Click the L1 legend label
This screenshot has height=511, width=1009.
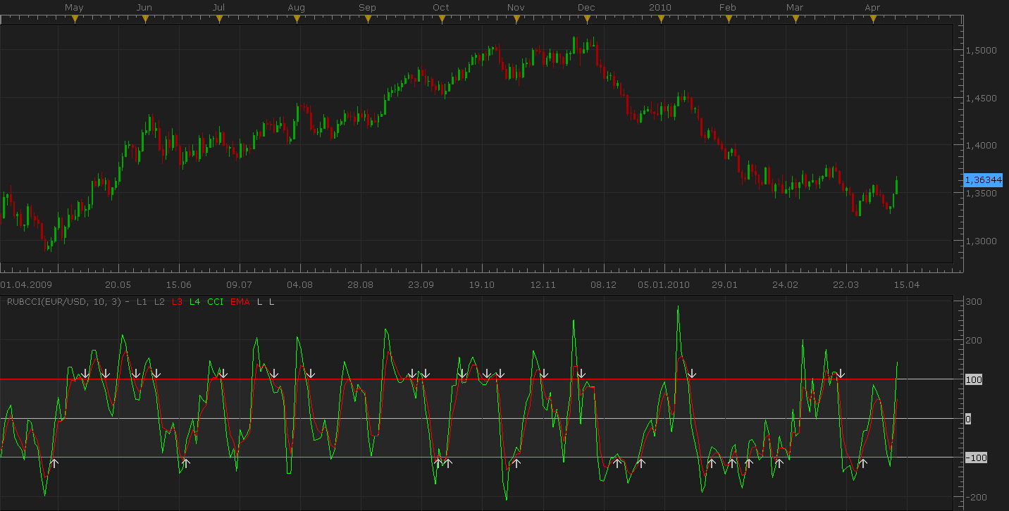[142, 301]
